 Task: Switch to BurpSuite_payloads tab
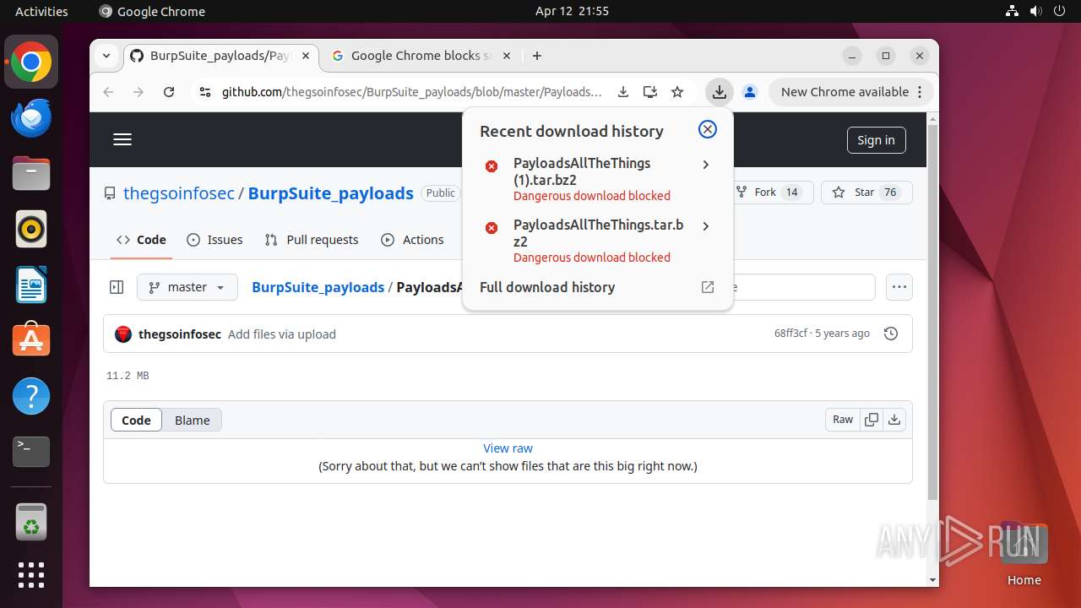pos(221,56)
